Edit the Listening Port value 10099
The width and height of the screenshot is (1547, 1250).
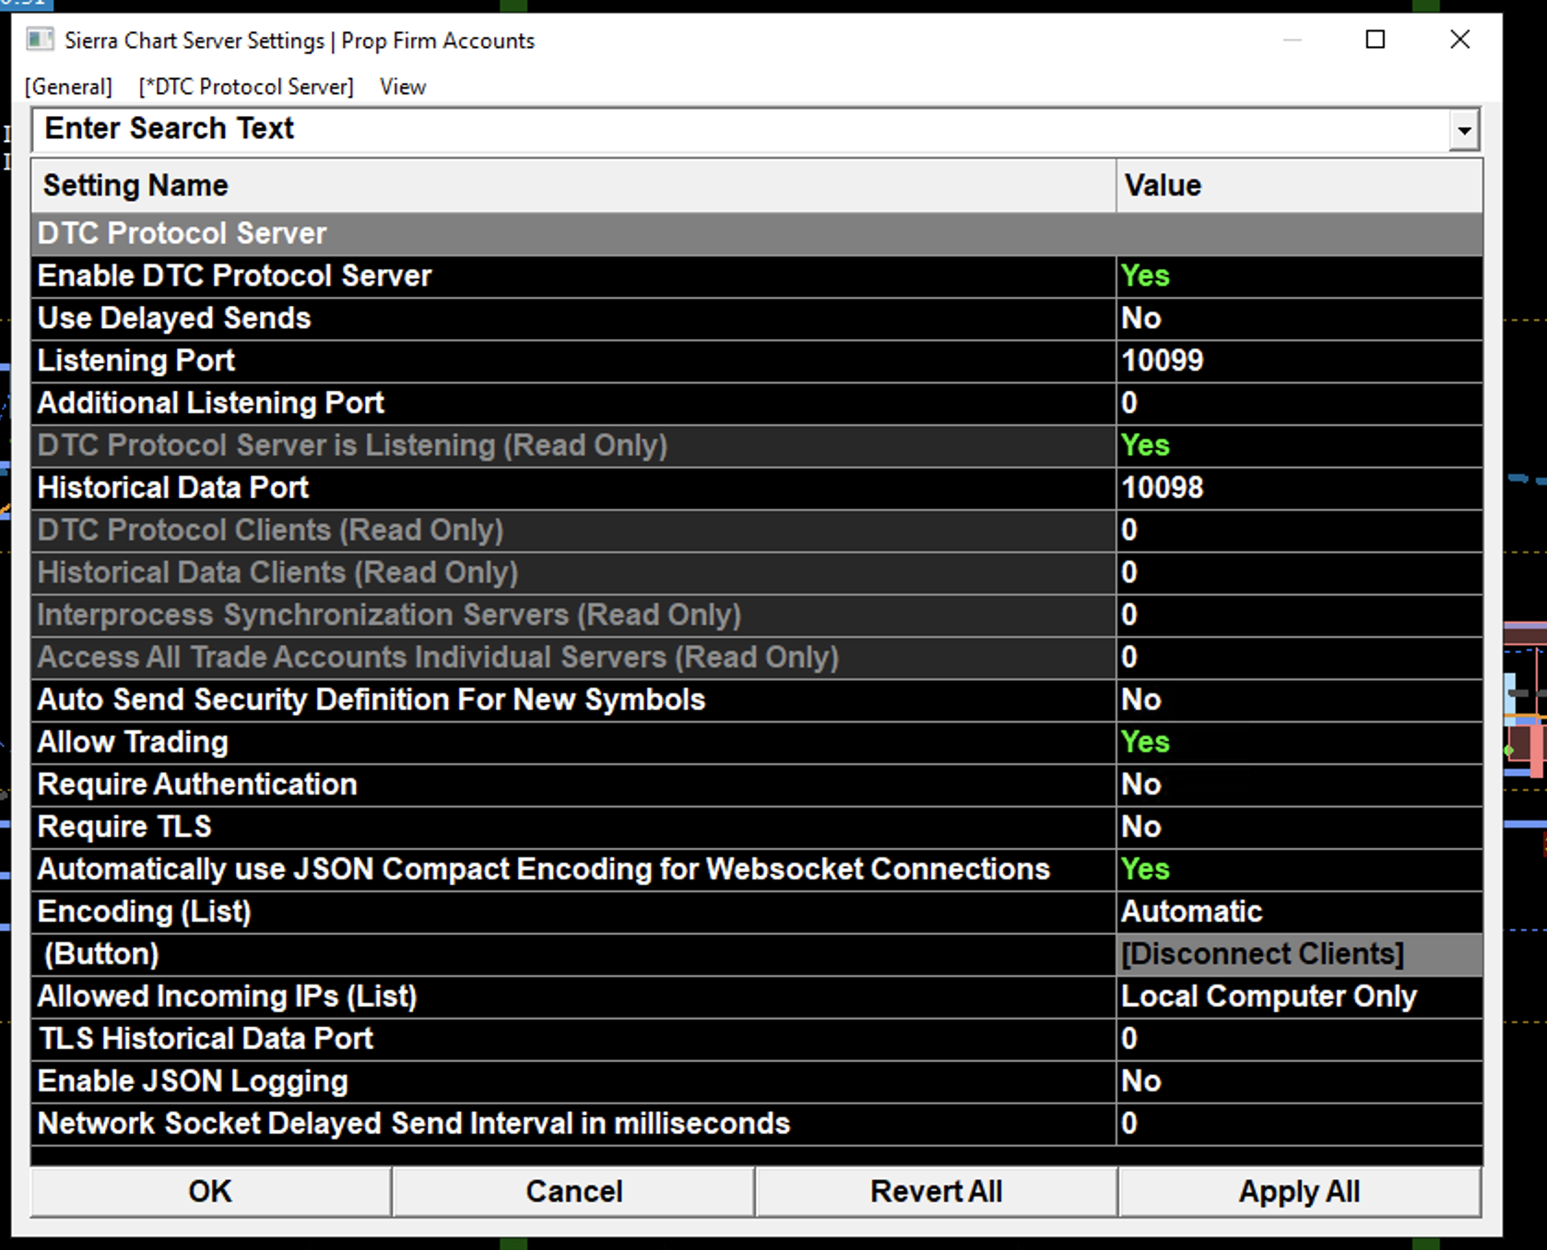[x=1300, y=360]
